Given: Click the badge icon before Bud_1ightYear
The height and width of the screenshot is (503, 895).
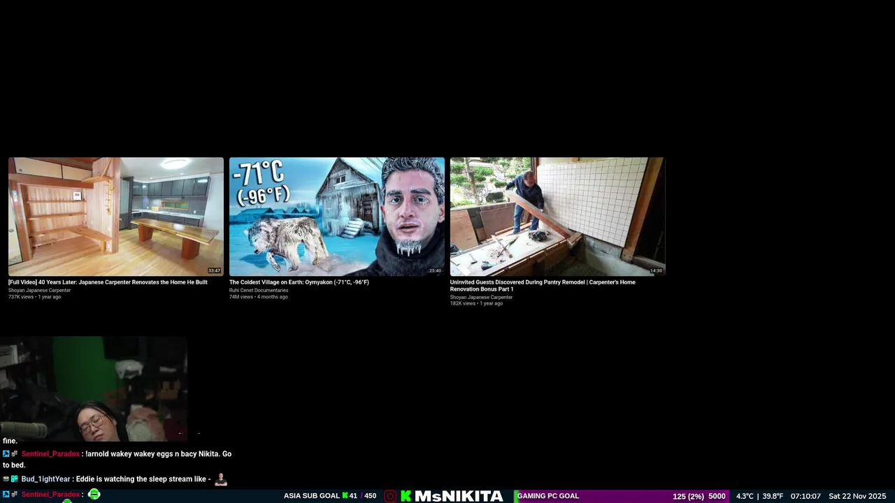Looking at the screenshot, I should [15, 479].
